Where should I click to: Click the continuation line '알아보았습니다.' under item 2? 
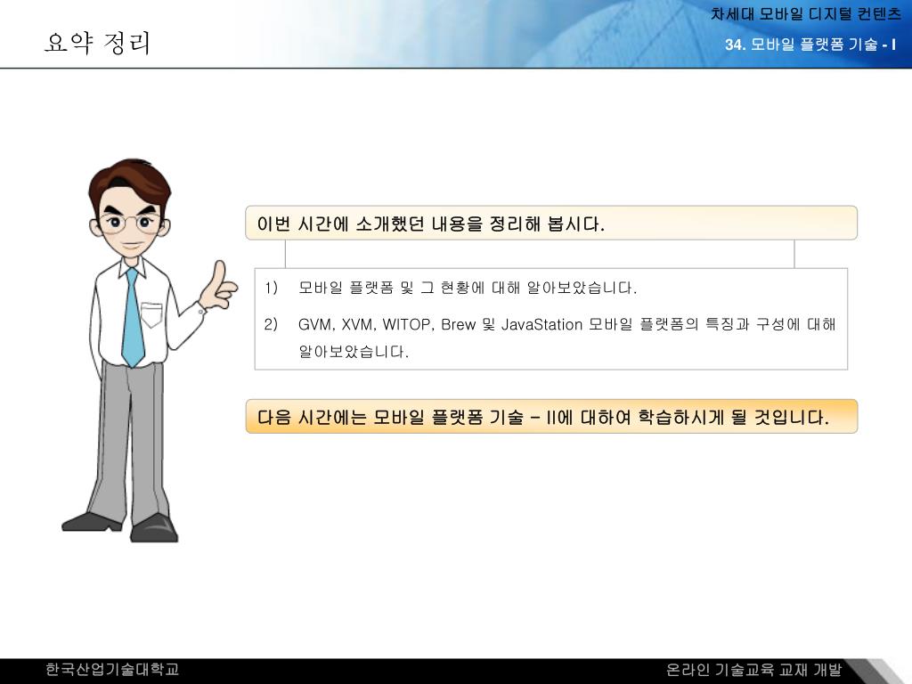354,351
